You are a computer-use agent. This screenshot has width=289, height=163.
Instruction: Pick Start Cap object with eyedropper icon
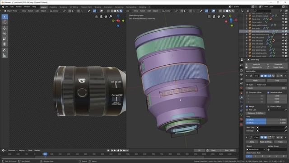[285, 127]
